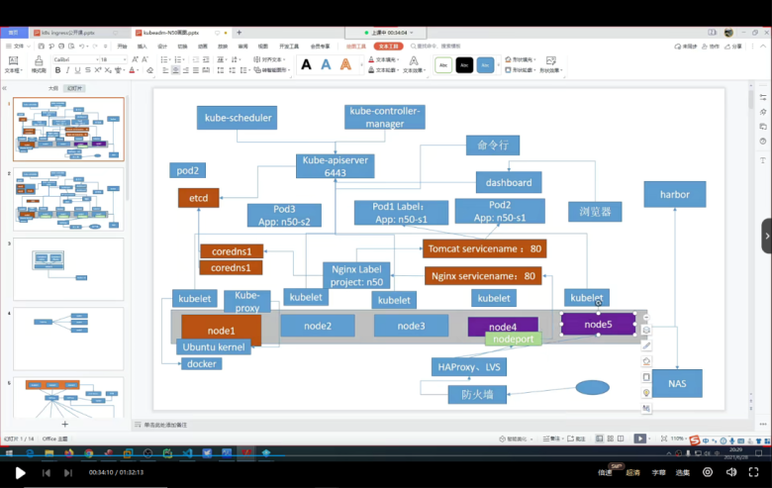The width and height of the screenshot is (772, 488).
Task: Open the 超清 video quality selector
Action: [x=632, y=473]
